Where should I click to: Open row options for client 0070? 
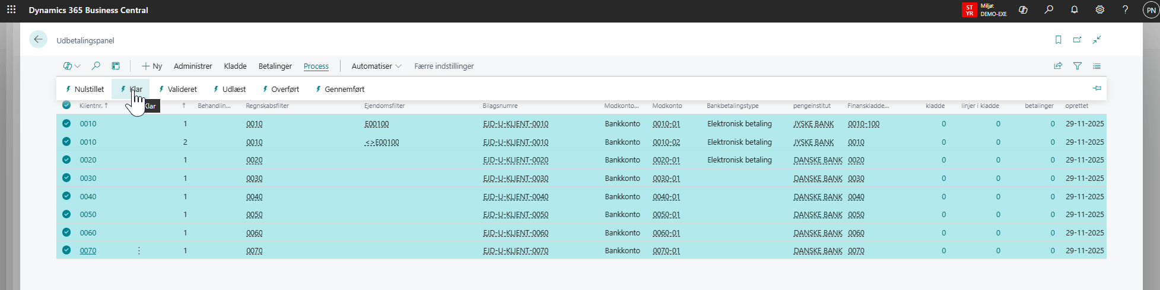(x=139, y=251)
